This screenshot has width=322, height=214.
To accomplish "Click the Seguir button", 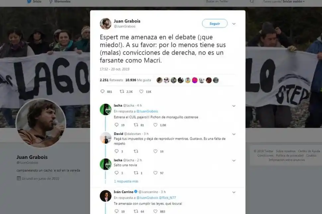I will 214,24.
